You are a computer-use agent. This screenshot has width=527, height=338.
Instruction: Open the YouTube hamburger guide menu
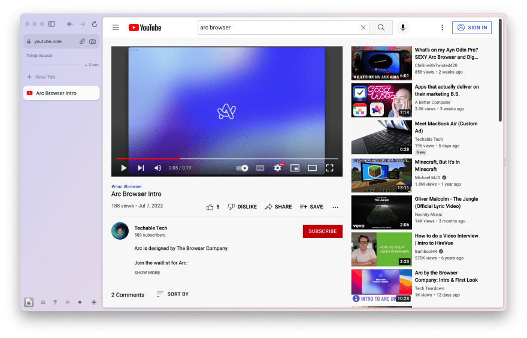[116, 28]
